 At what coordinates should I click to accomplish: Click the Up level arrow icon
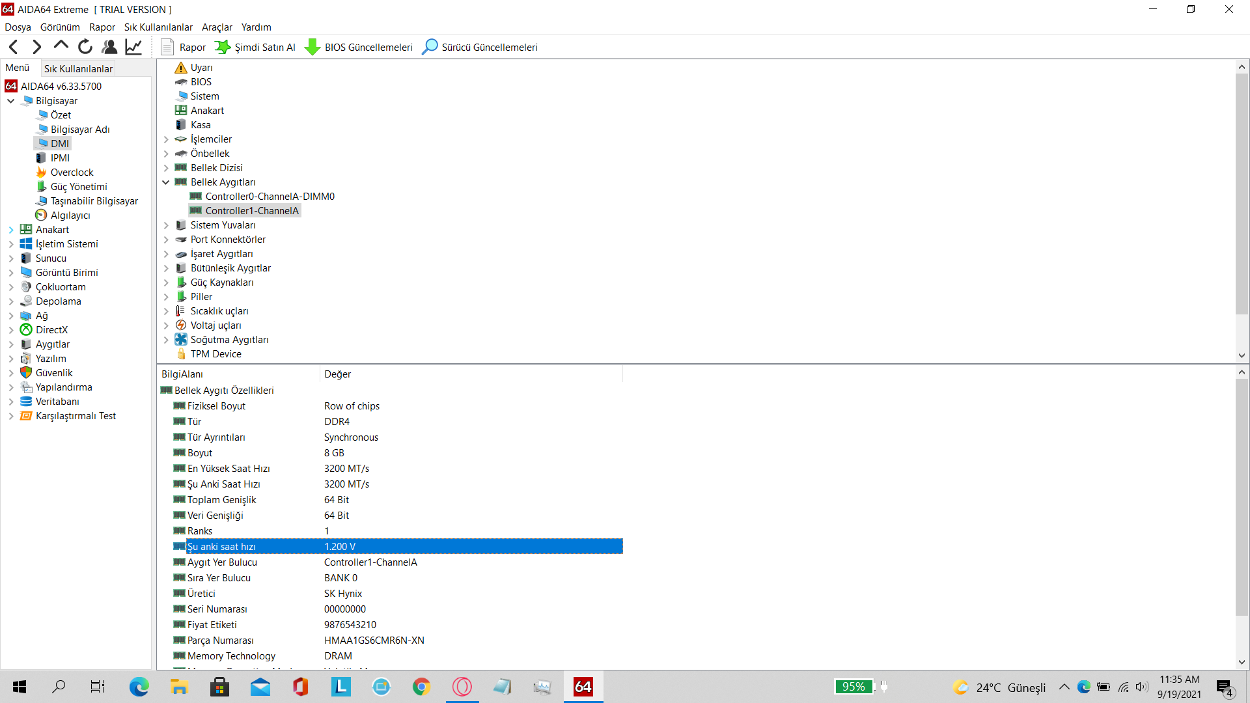pyautogui.click(x=61, y=46)
